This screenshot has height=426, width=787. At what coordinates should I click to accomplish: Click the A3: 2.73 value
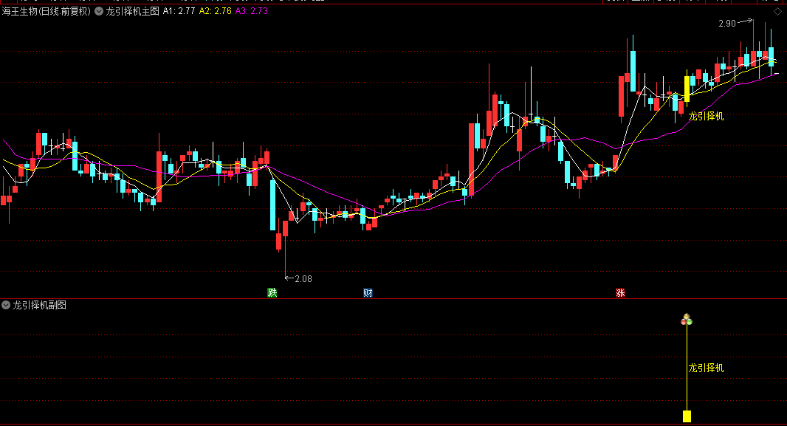pyautogui.click(x=252, y=11)
